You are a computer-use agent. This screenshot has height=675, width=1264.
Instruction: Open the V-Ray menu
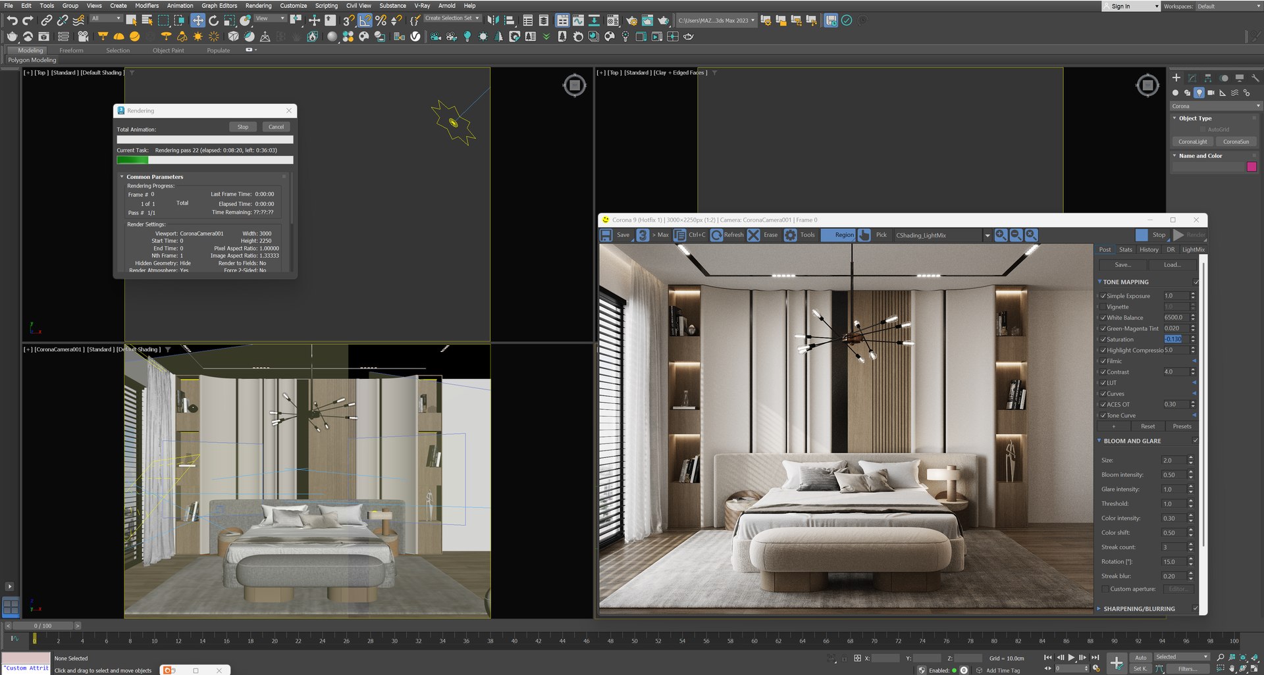(x=422, y=5)
